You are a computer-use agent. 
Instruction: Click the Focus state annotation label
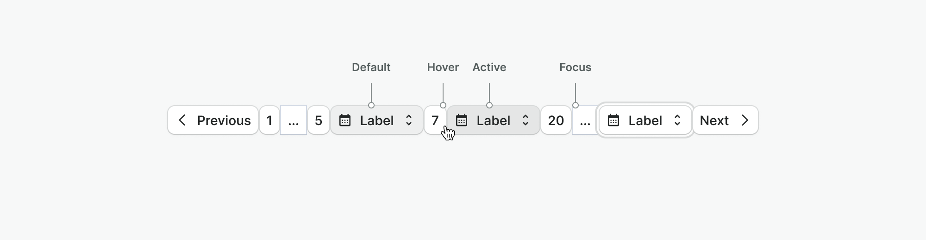(575, 67)
